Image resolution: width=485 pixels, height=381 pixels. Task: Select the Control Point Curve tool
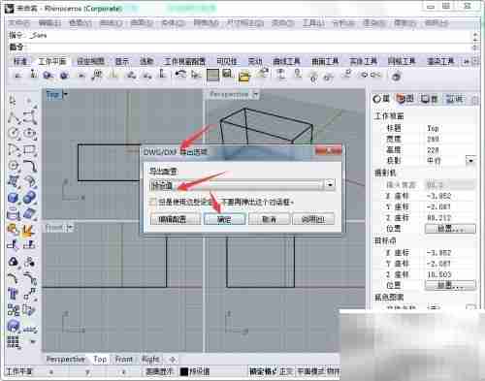click(29, 116)
